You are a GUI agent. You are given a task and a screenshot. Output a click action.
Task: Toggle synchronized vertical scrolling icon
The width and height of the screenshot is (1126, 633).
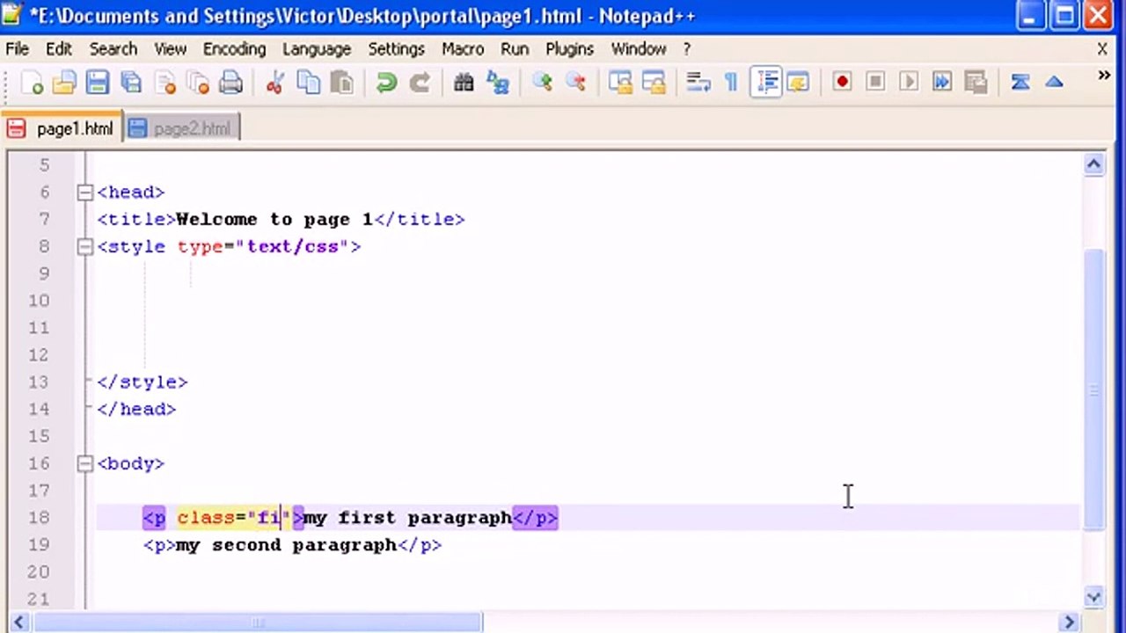point(620,83)
